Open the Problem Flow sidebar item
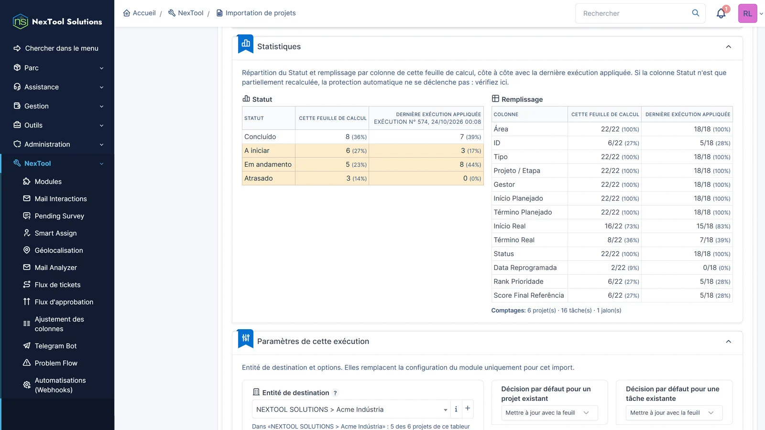 click(x=55, y=363)
